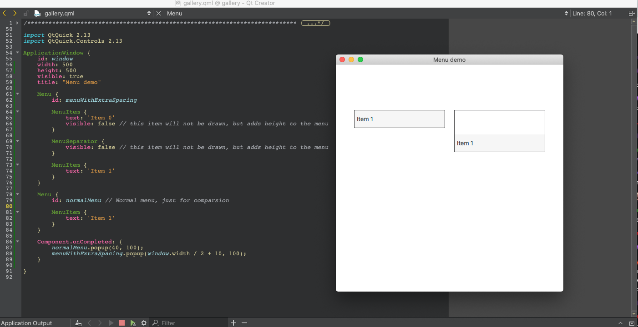Stop the running application with red square

pyautogui.click(x=122, y=323)
